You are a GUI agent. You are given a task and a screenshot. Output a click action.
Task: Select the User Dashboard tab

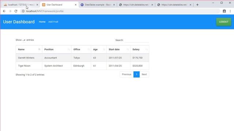[x=59, y=5]
